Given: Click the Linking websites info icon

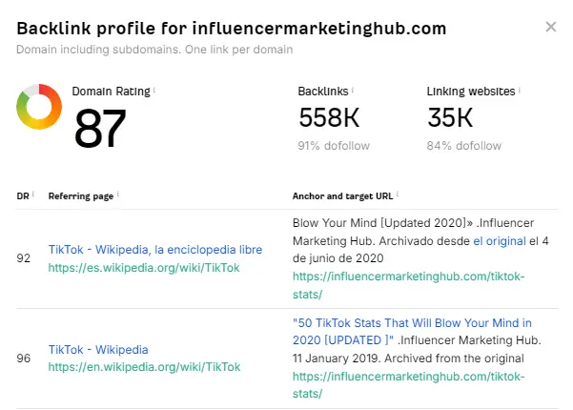Looking at the screenshot, I should [520, 91].
